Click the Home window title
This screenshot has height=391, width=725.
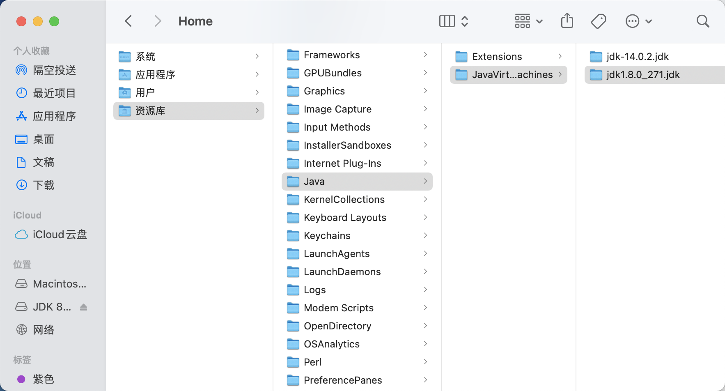pos(195,21)
